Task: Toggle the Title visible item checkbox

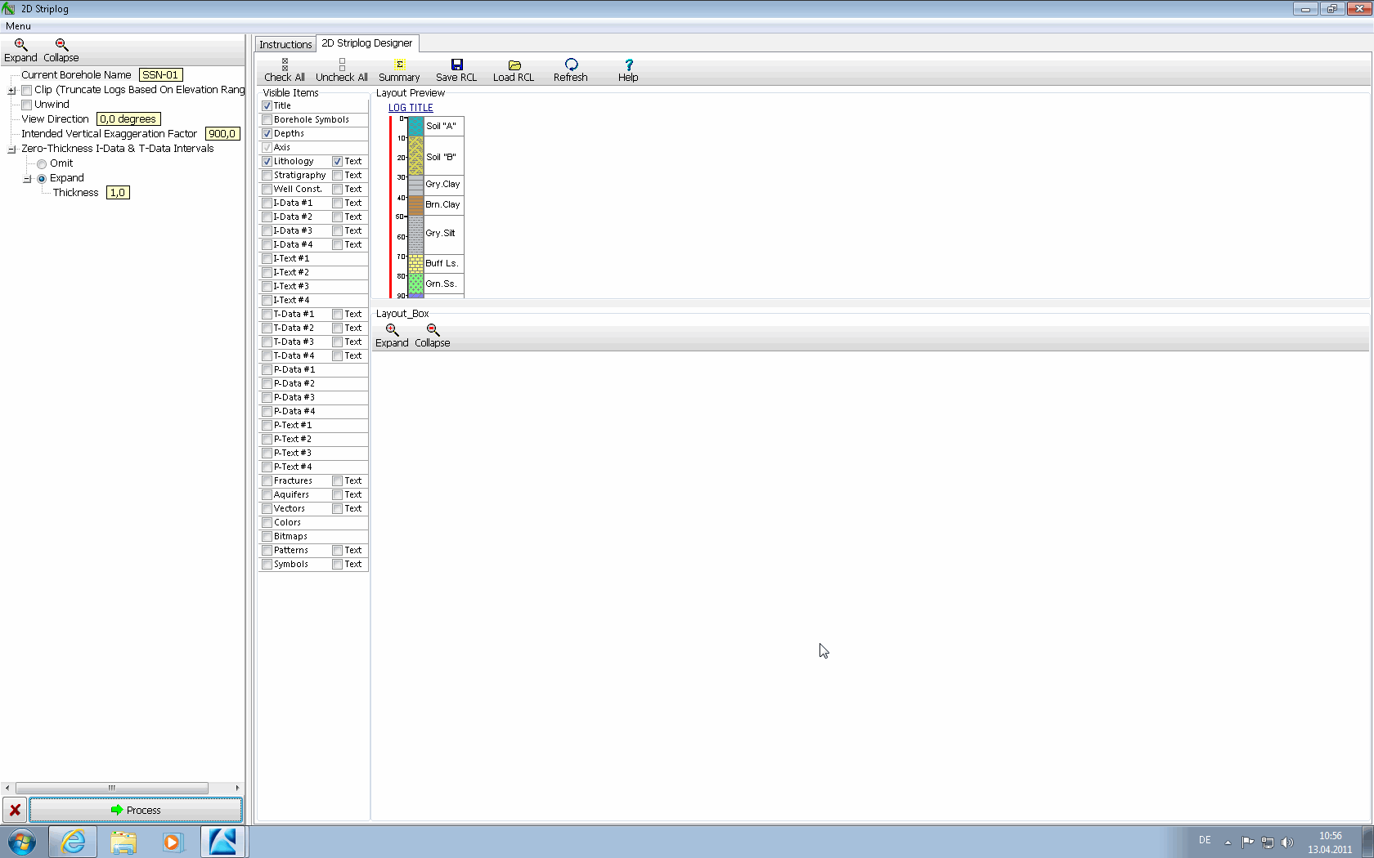Action: point(267,105)
